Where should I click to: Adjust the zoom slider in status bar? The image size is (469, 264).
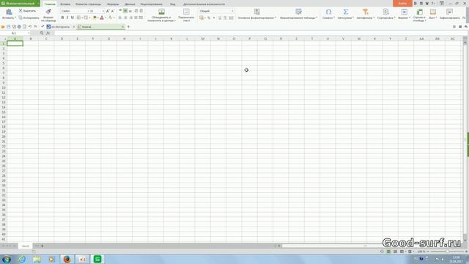(x=447, y=252)
